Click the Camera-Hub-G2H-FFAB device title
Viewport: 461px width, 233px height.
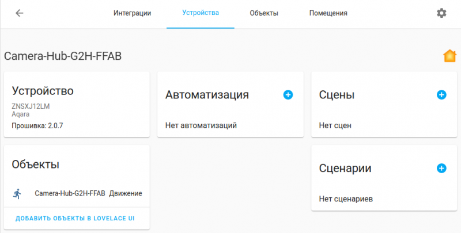point(63,56)
